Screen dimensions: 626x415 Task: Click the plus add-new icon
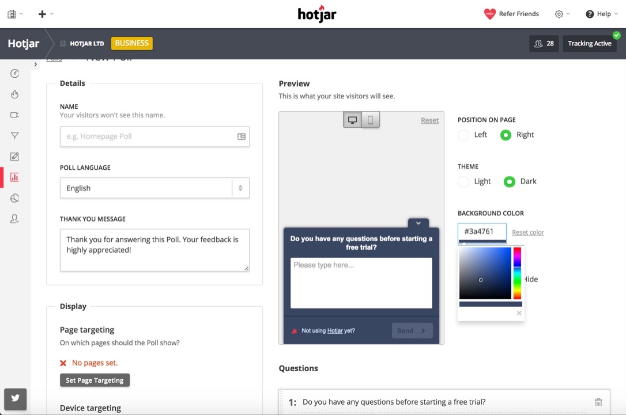pos(42,14)
